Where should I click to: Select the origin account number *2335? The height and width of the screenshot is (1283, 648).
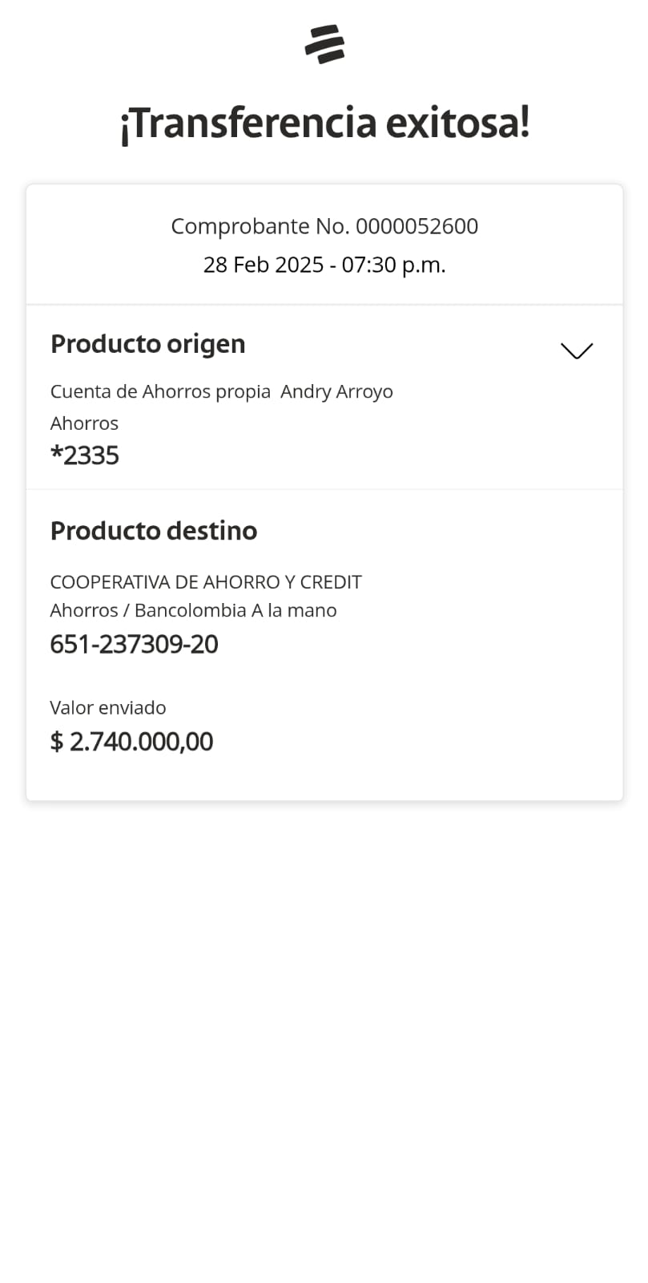85,455
